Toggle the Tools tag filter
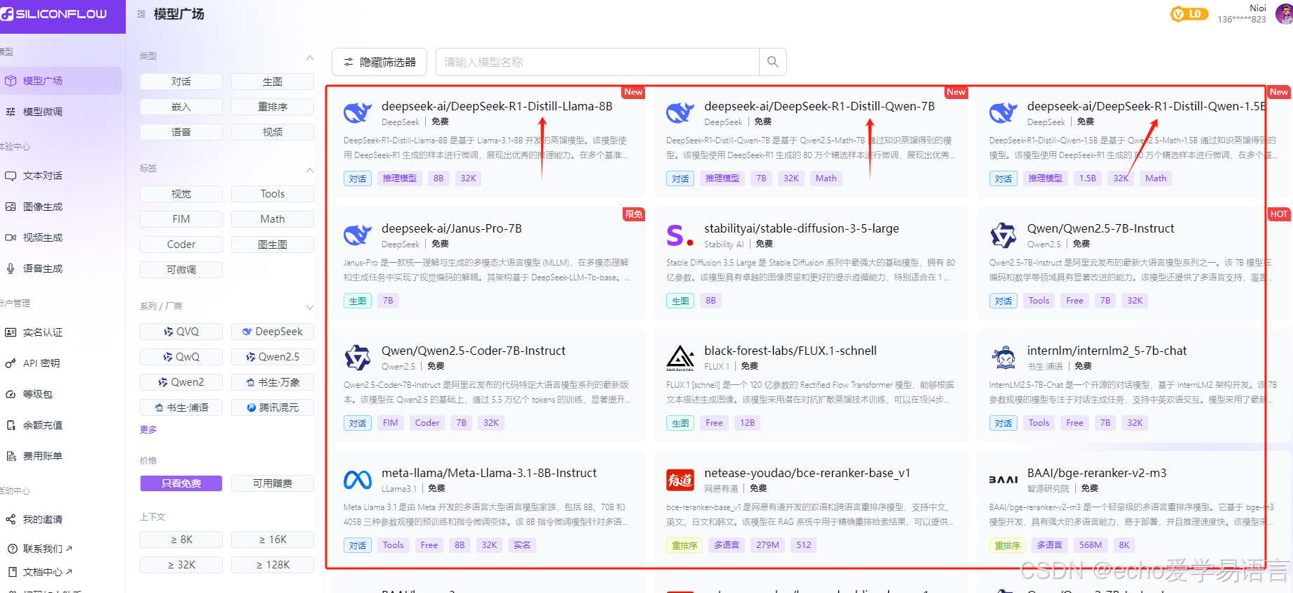Screen dimensions: 1293x593 tap(273, 194)
